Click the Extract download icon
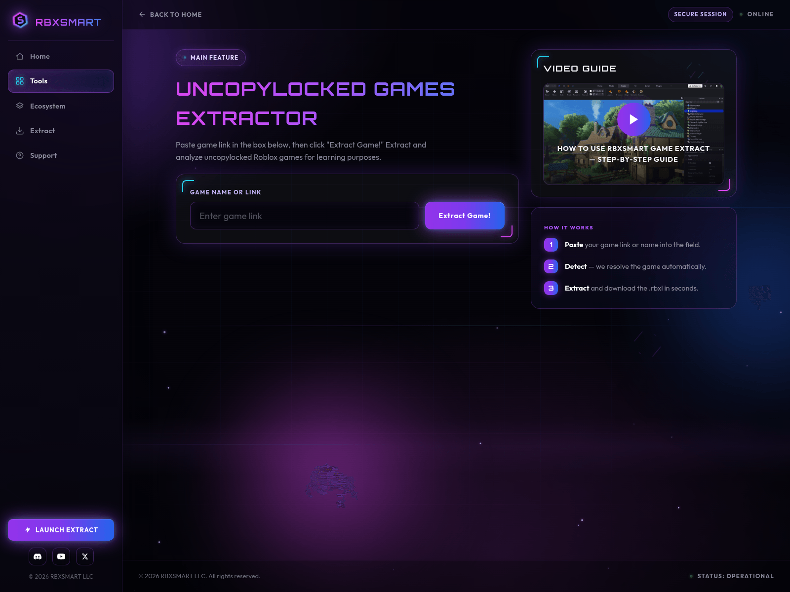This screenshot has width=790, height=592. pos(20,131)
